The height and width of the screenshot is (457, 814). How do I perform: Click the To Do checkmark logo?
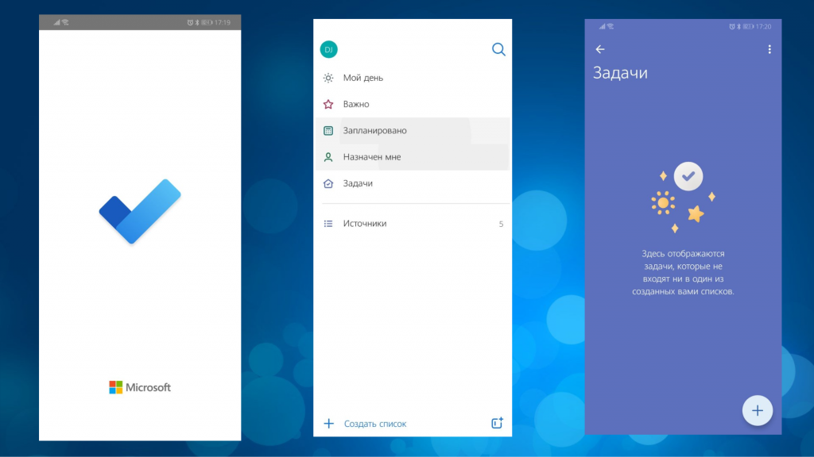(140, 211)
